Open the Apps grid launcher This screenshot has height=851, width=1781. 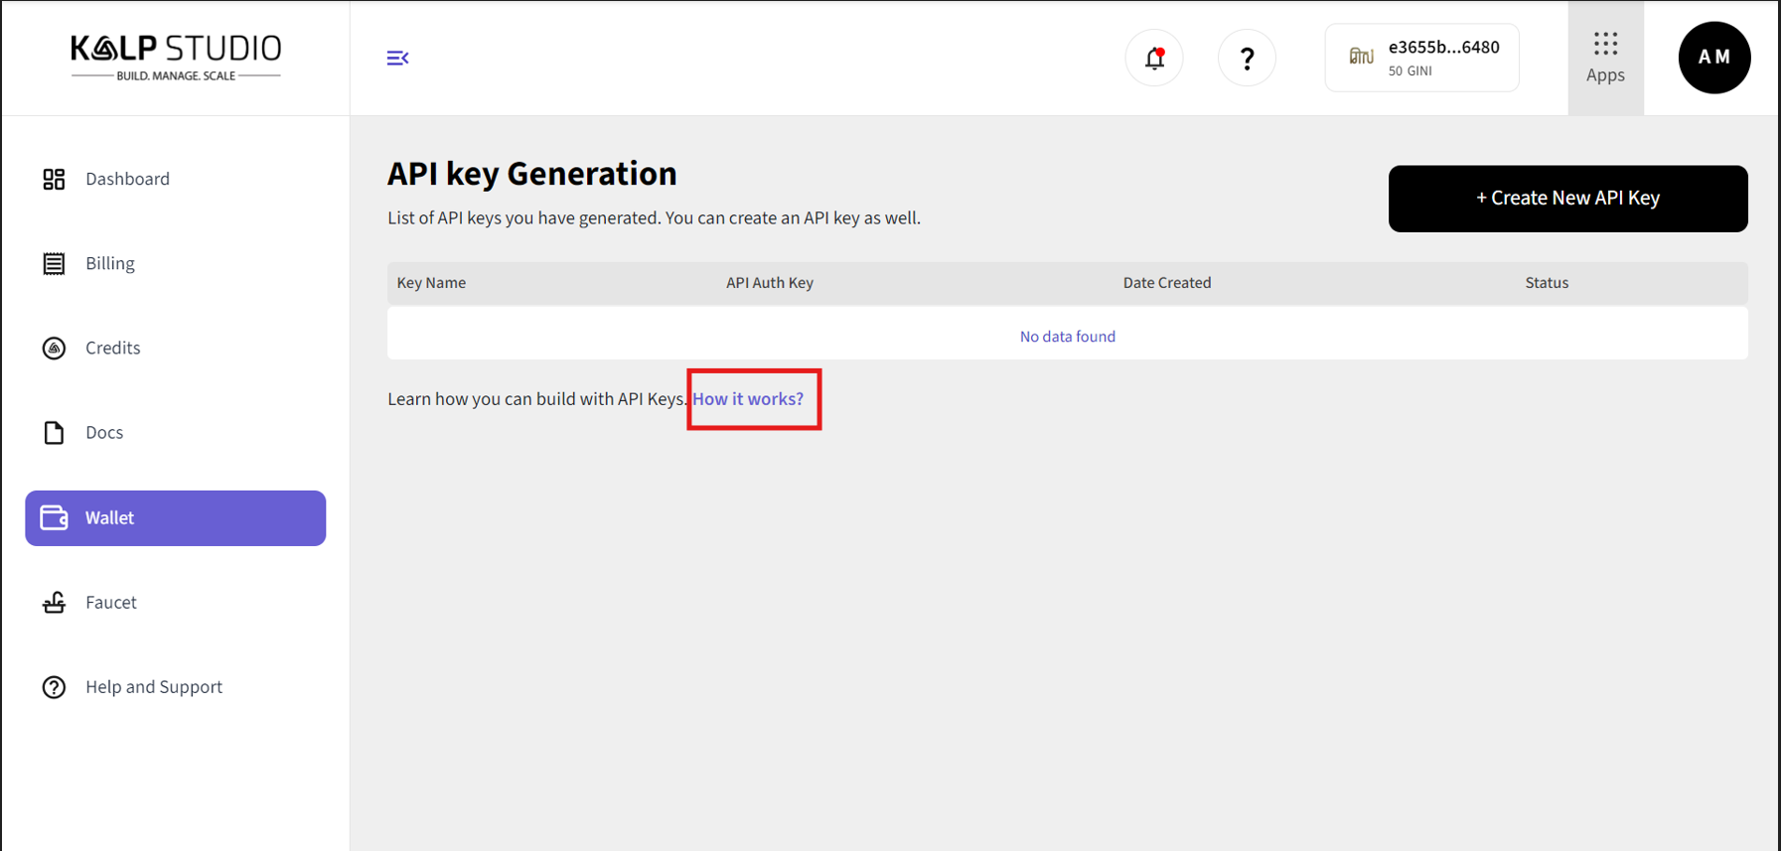tap(1605, 58)
